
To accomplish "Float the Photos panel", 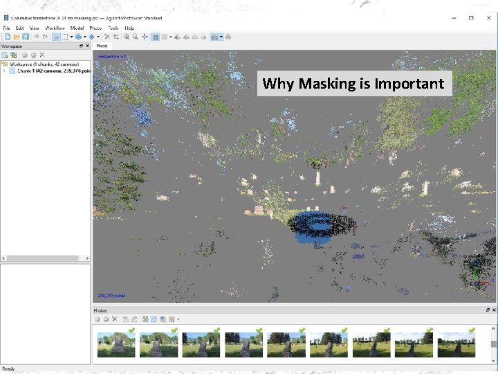I will (x=488, y=310).
